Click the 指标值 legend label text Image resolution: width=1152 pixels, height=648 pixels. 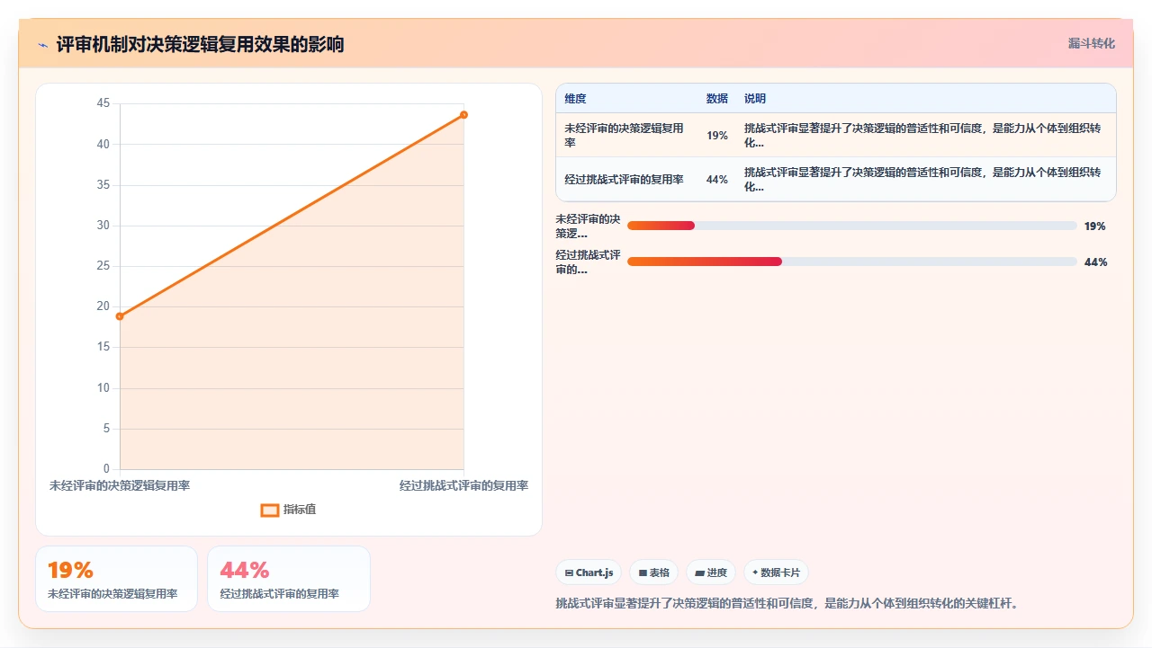[300, 510]
